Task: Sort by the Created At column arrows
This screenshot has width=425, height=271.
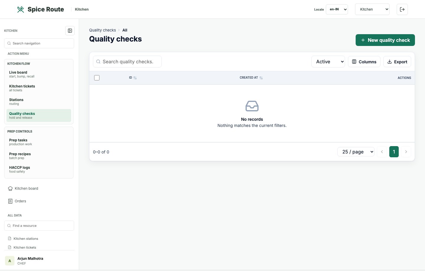Action: [x=261, y=78]
